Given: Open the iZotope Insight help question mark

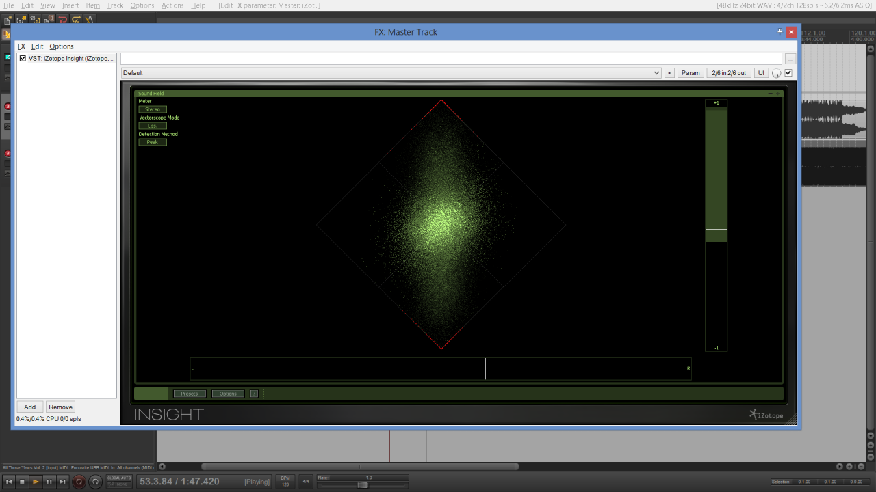Looking at the screenshot, I should click(254, 394).
